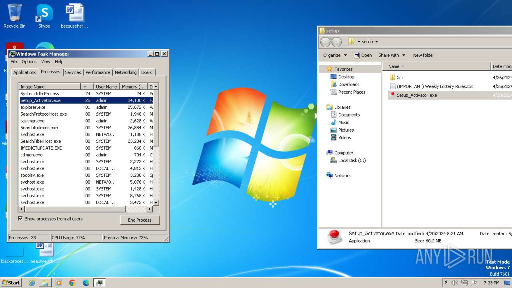Click the process list horizontal scrollbar right arrow
The width and height of the screenshot is (512, 288).
tap(150, 209)
